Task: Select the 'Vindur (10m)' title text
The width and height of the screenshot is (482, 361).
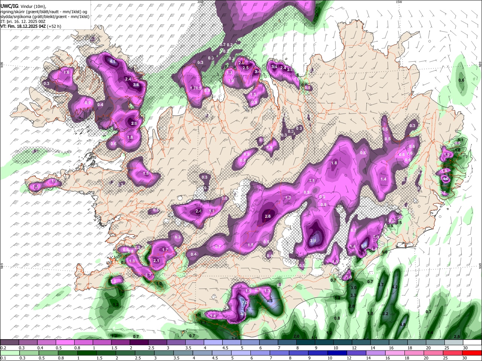Action: 33,6
